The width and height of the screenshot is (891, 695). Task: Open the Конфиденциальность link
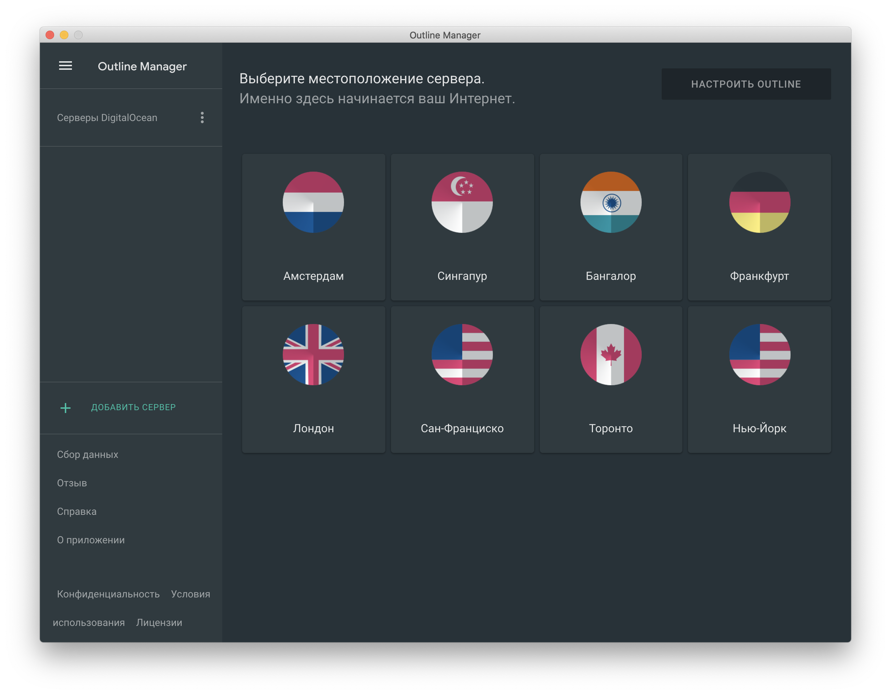108,594
